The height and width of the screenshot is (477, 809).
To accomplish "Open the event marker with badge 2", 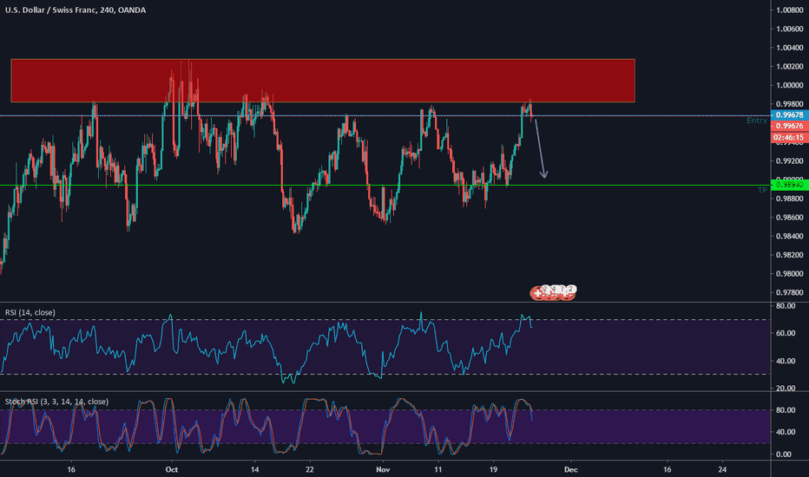I will click(570, 290).
